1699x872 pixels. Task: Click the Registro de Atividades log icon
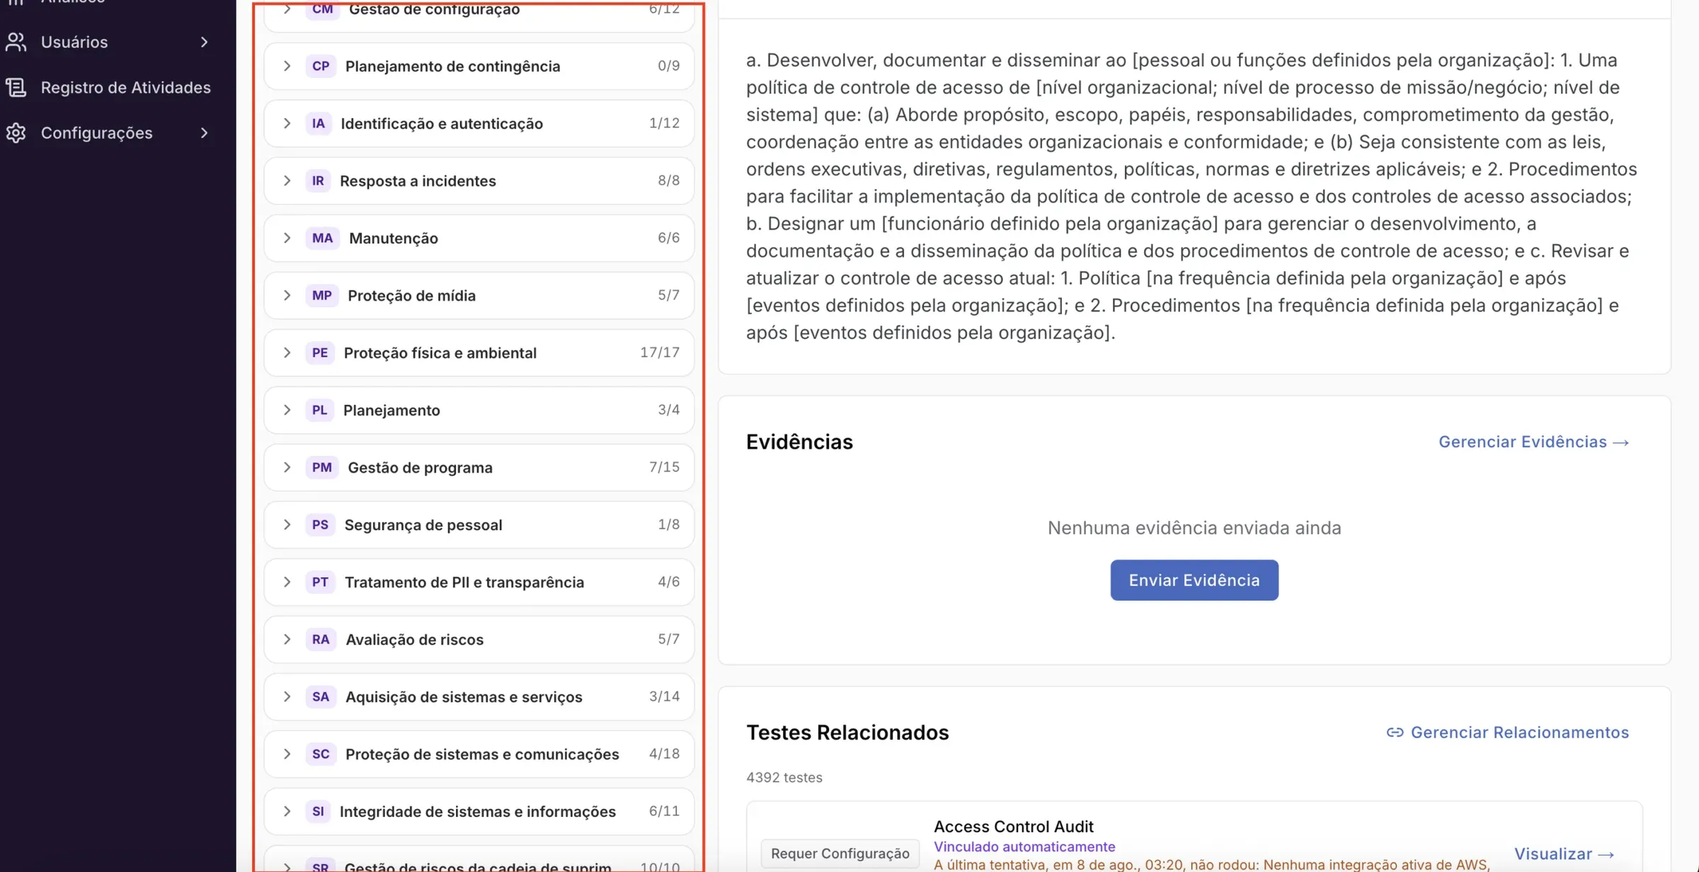point(16,87)
